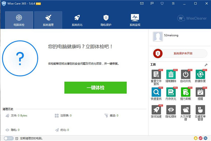This screenshot has height=141, width=211.
Task: Click the 隐私: 0 history entry
Action: tap(12, 130)
